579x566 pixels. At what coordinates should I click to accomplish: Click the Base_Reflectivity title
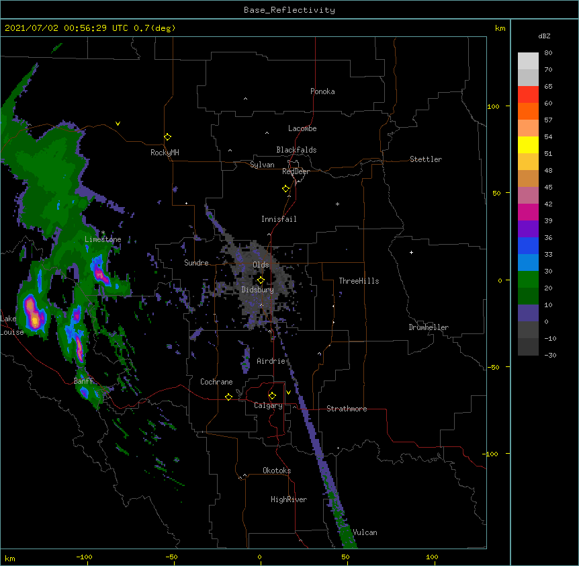289,10
